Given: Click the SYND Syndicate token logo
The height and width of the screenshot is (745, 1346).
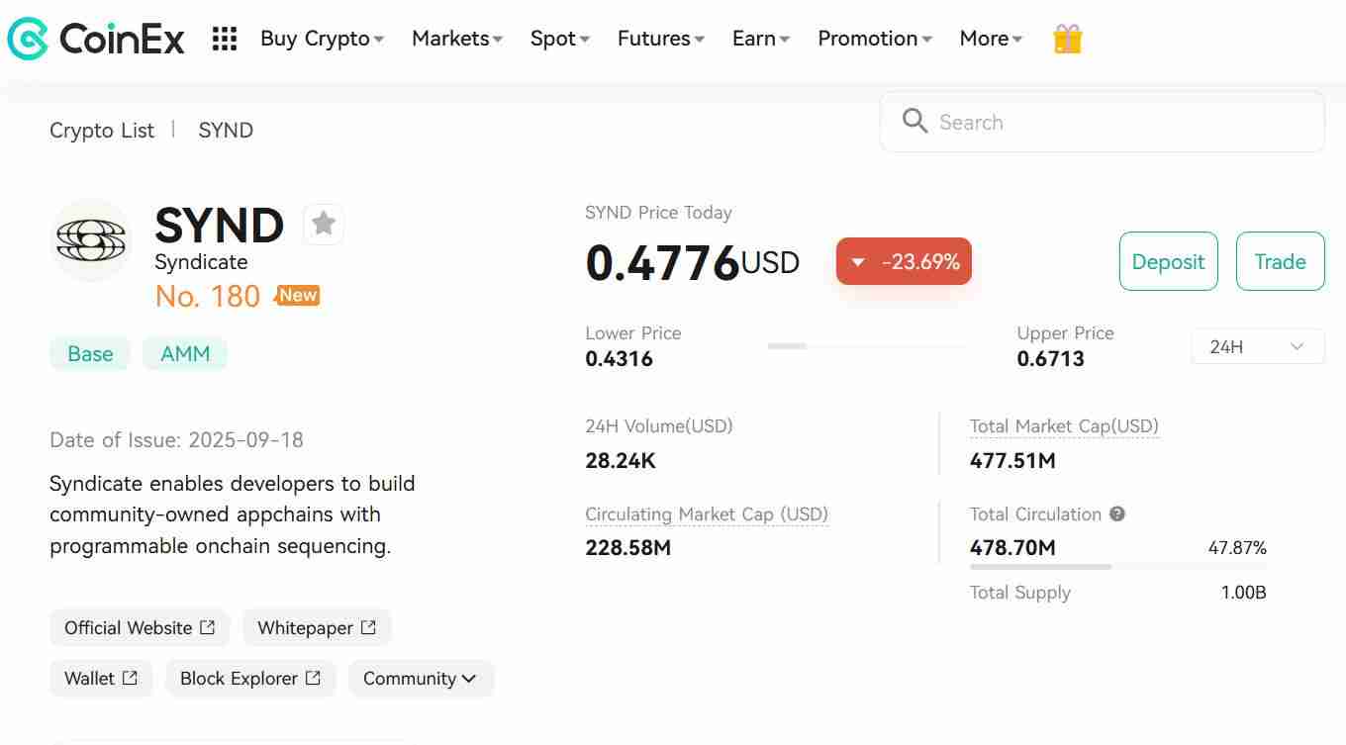Looking at the screenshot, I should coord(91,239).
